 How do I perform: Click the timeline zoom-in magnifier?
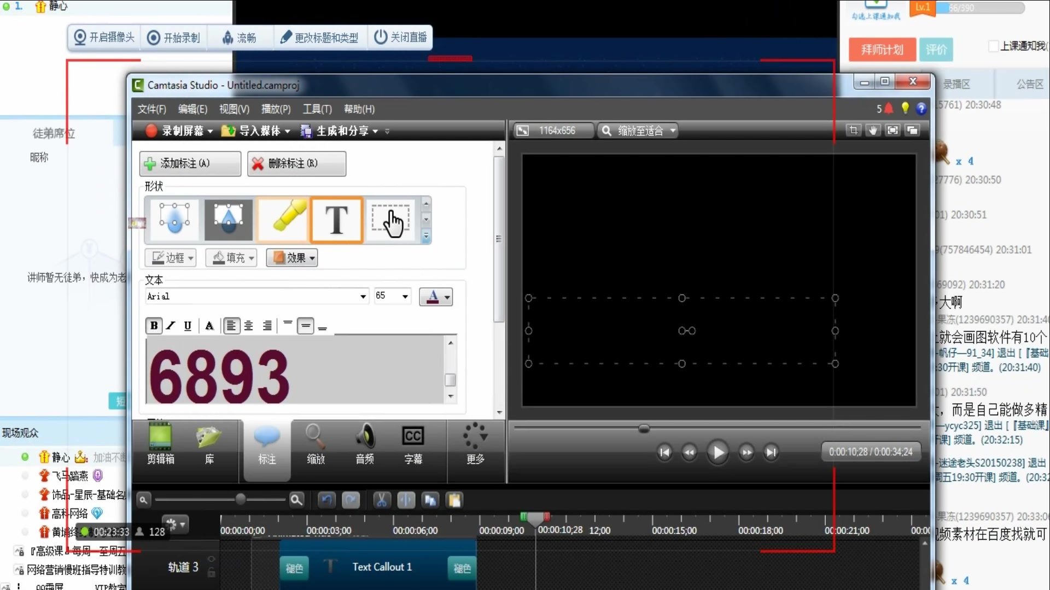point(296,500)
